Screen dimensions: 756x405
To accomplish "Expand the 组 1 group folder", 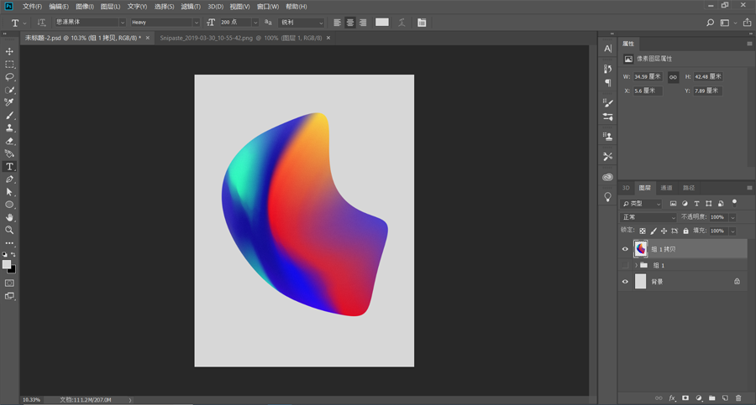I will (x=635, y=265).
